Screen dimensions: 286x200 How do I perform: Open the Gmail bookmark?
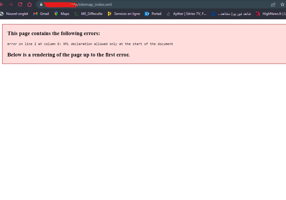click(41, 14)
